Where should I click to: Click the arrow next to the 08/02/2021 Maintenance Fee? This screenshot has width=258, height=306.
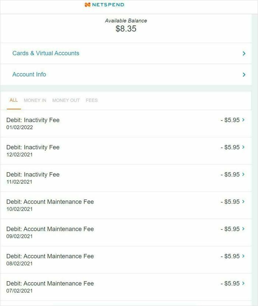tap(243, 256)
